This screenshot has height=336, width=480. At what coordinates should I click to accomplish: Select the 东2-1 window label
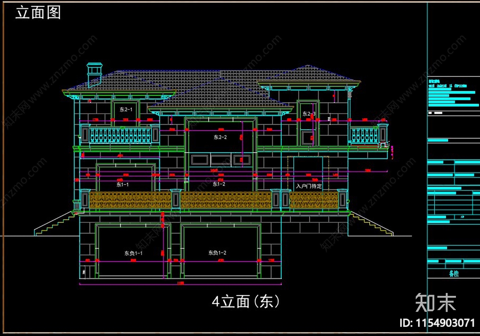[x=126, y=110]
